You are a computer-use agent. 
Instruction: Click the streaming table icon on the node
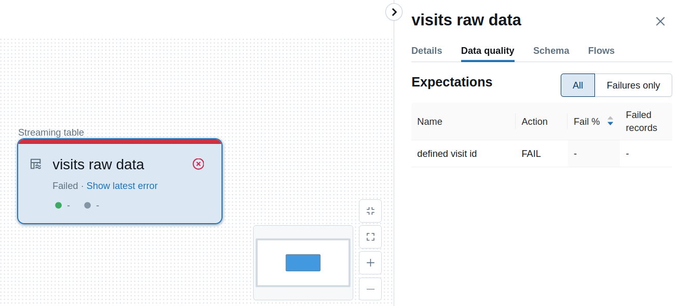(35, 164)
